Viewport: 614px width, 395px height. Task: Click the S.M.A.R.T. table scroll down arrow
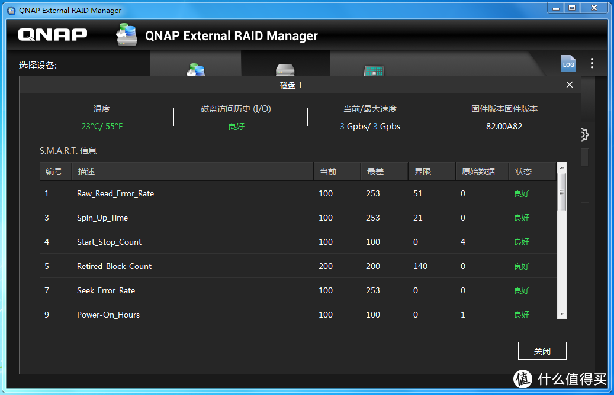561,314
